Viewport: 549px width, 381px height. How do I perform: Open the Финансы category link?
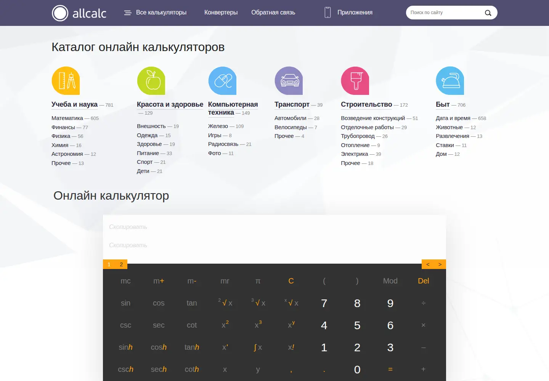[63, 127]
